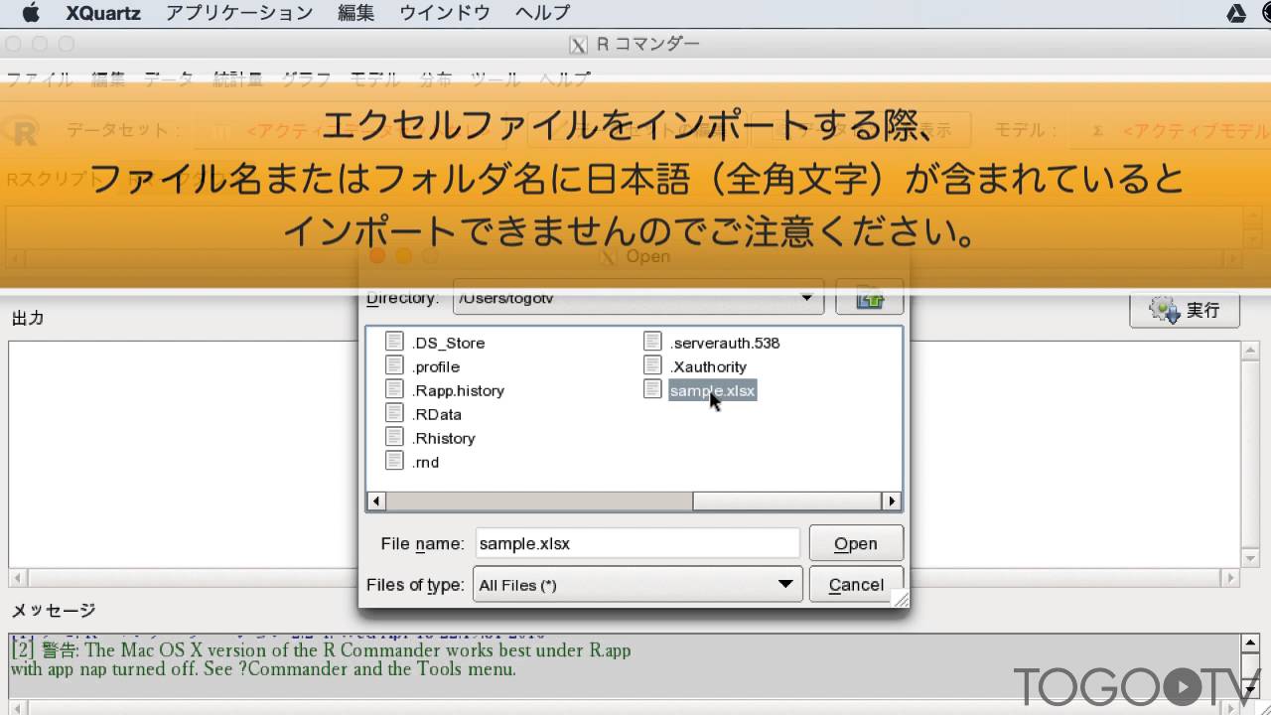The image size is (1271, 715).
Task: Select the .Xauthority file
Action: pyautogui.click(x=708, y=366)
